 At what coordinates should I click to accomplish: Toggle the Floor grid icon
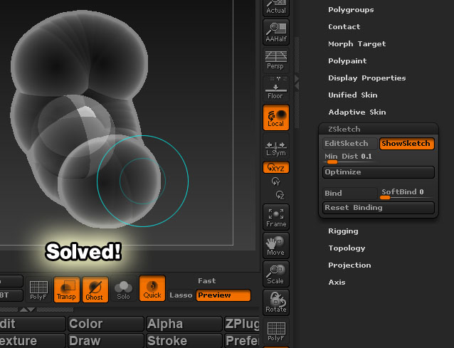(x=275, y=88)
